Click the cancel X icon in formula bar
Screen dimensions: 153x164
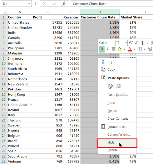click(44, 4)
